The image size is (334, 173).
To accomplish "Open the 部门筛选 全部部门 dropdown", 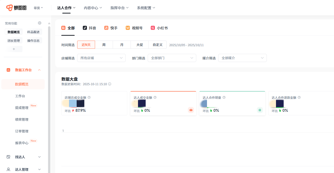I will click(172, 58).
